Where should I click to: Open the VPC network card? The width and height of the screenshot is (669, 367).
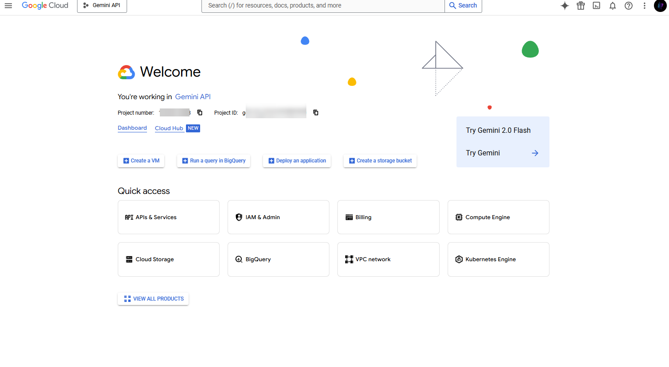[x=388, y=259]
